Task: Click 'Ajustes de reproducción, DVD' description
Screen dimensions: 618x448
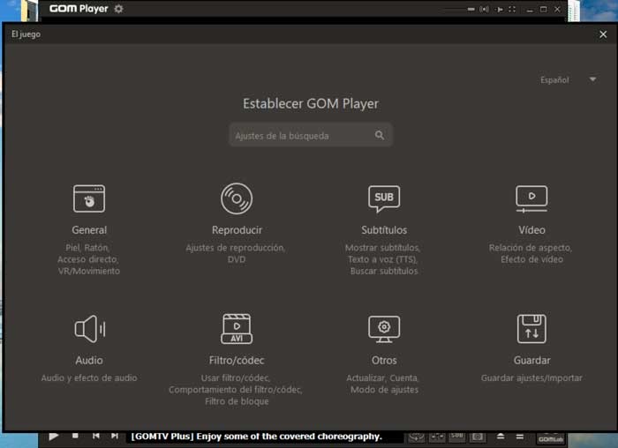Action: coord(236,253)
